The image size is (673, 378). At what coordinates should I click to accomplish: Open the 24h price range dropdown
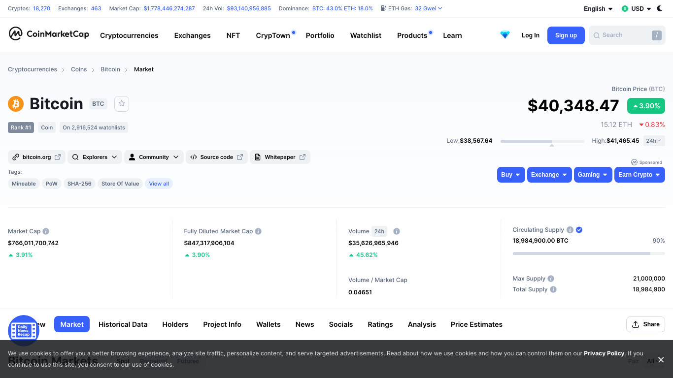point(654,141)
